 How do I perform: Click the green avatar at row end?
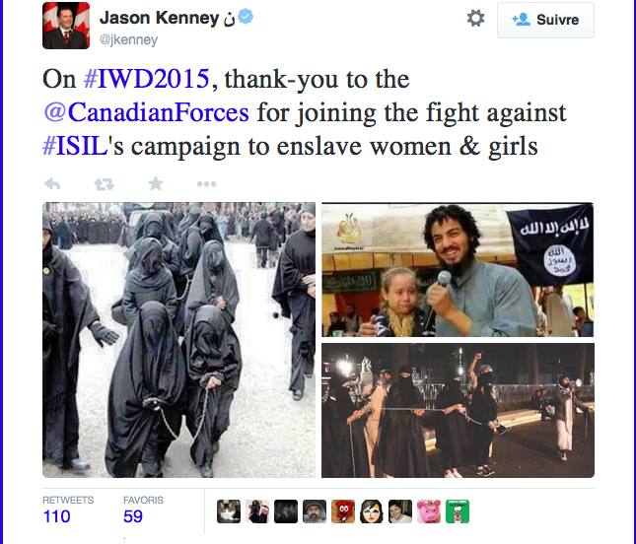[458, 511]
